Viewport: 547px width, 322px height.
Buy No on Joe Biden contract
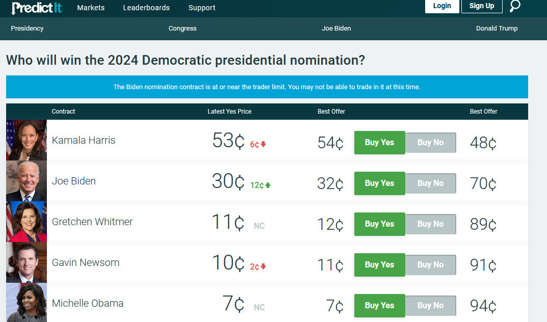coord(430,183)
